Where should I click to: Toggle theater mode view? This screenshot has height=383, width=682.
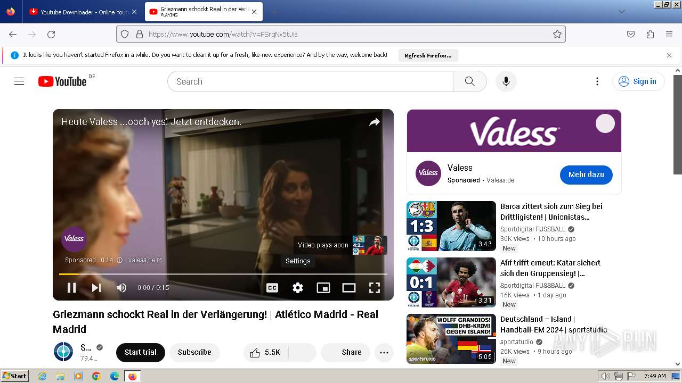[349, 288]
